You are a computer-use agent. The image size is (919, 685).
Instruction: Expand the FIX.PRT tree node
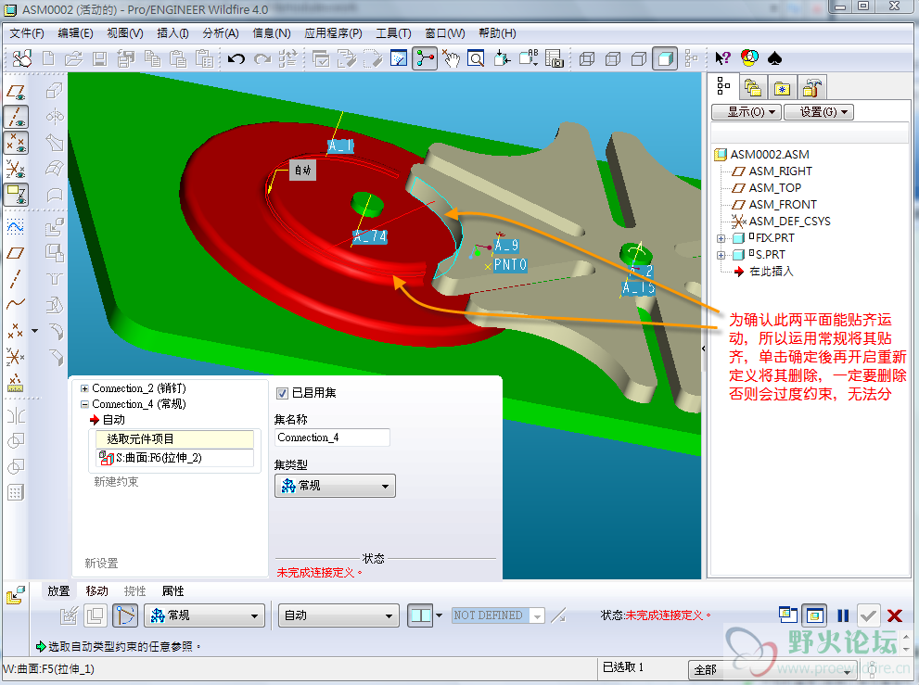point(721,238)
